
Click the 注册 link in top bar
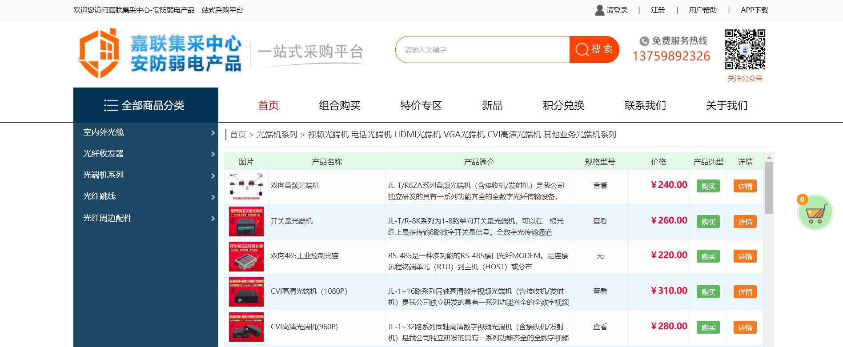click(658, 10)
